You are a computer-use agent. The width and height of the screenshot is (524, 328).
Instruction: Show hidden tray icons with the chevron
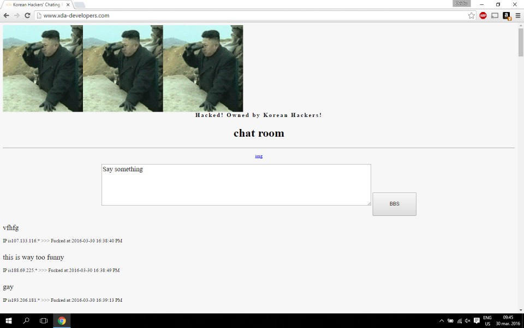(442, 321)
